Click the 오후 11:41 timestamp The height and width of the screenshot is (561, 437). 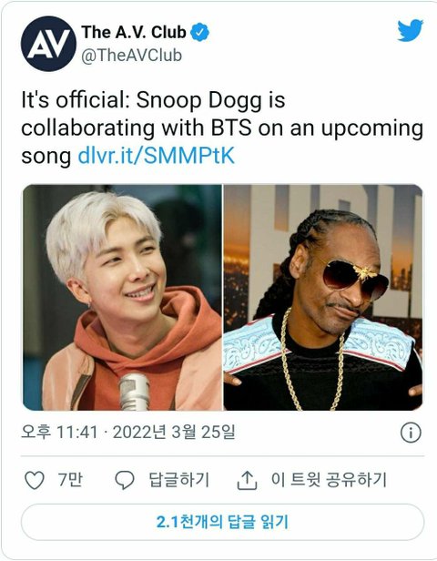coord(59,433)
